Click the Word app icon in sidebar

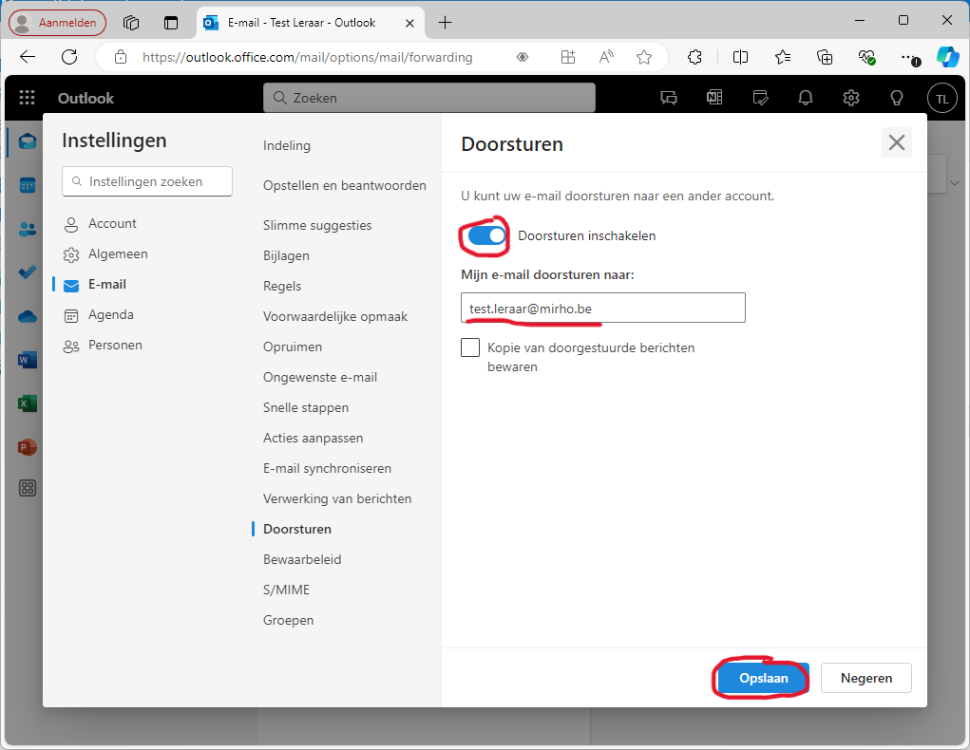pos(27,360)
